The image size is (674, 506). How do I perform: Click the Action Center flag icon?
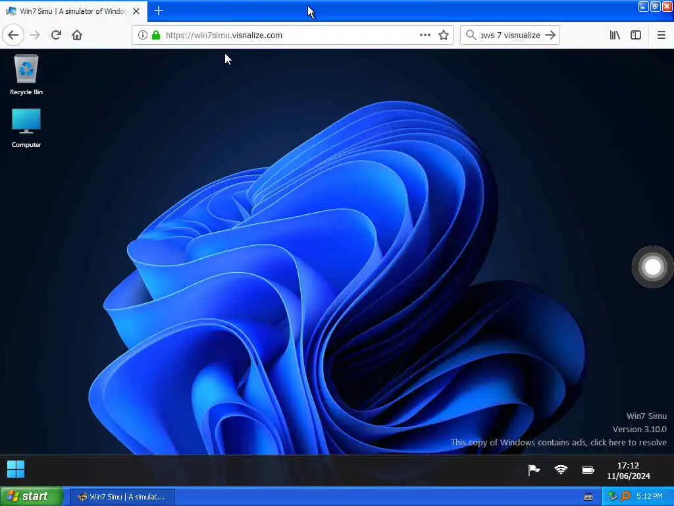[533, 470]
